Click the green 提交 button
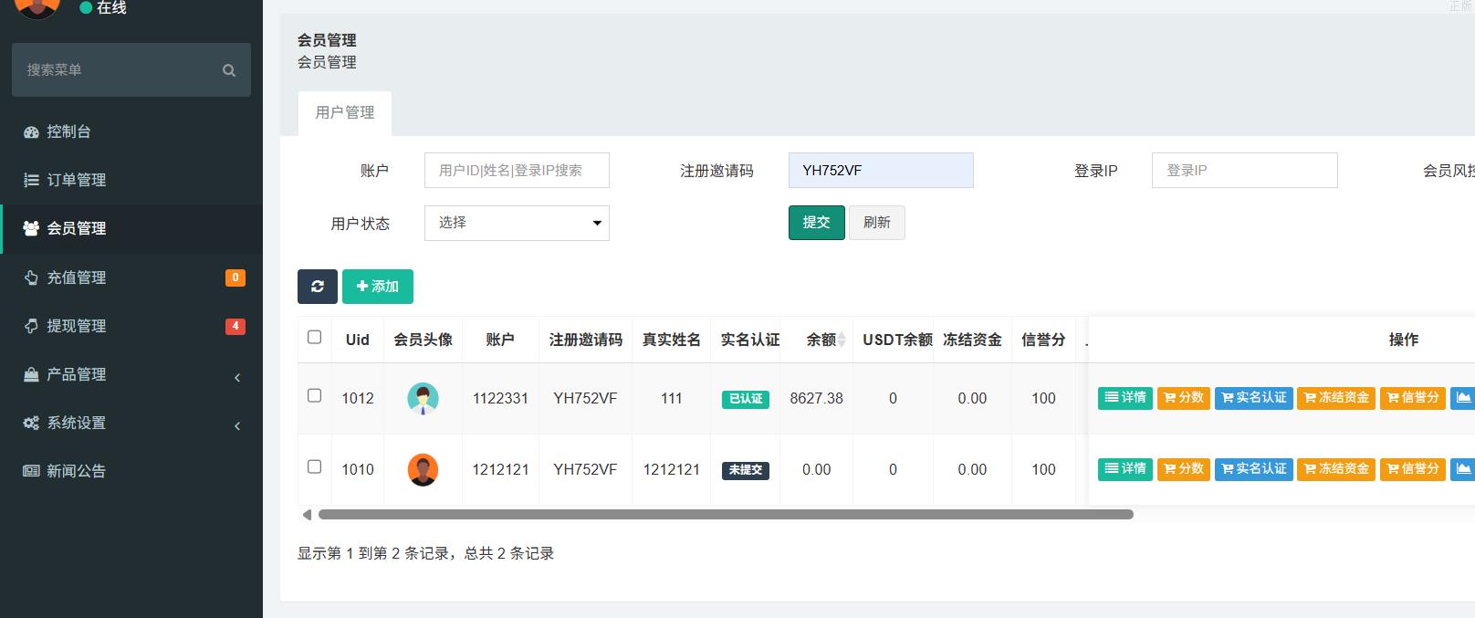Image resolution: width=1475 pixels, height=618 pixels. (x=816, y=223)
